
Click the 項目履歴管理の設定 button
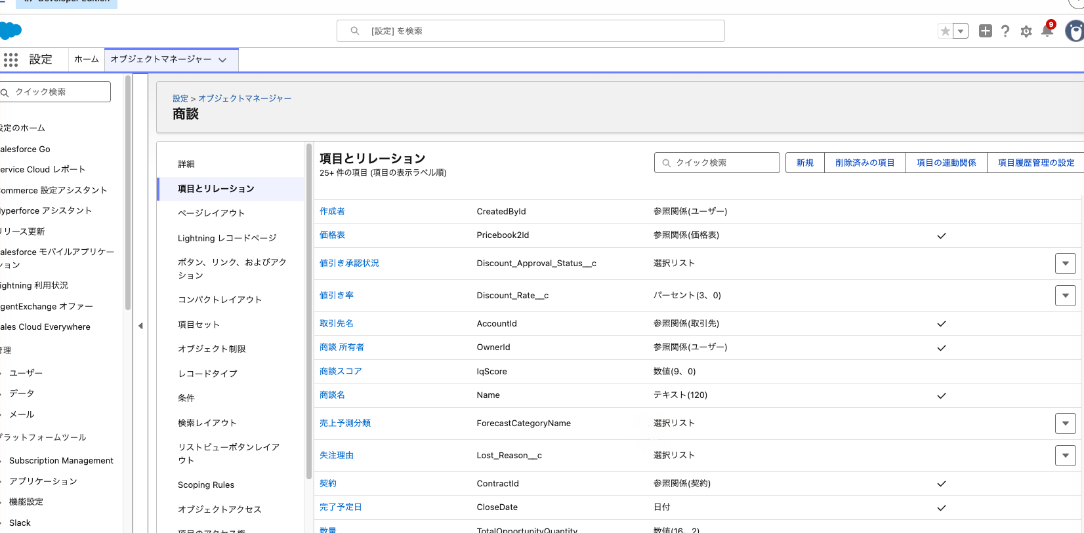(x=1036, y=163)
